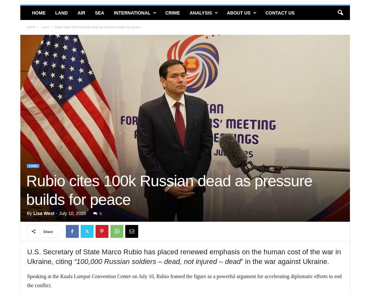Screen dimensions: 369x292
Task: Share the article on Facebook
Action: tap(72, 231)
